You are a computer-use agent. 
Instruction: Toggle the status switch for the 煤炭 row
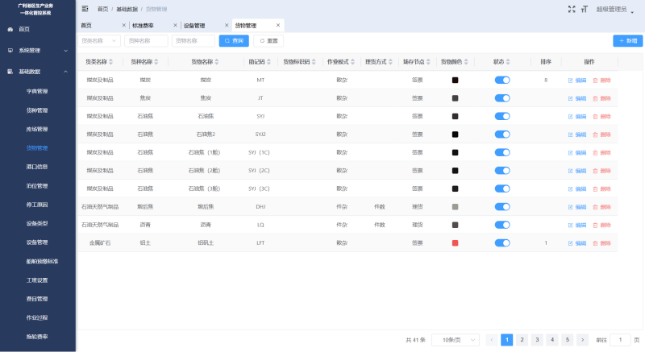[502, 81]
